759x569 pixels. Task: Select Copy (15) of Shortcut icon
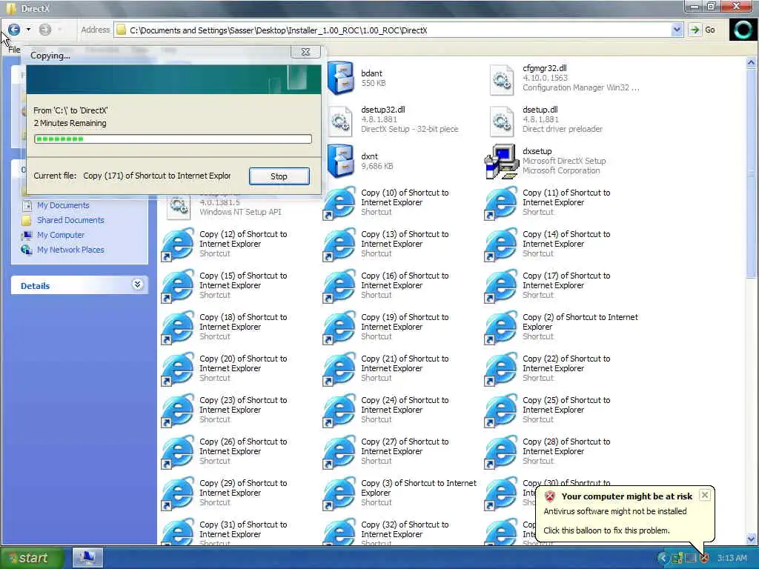pyautogui.click(x=178, y=286)
